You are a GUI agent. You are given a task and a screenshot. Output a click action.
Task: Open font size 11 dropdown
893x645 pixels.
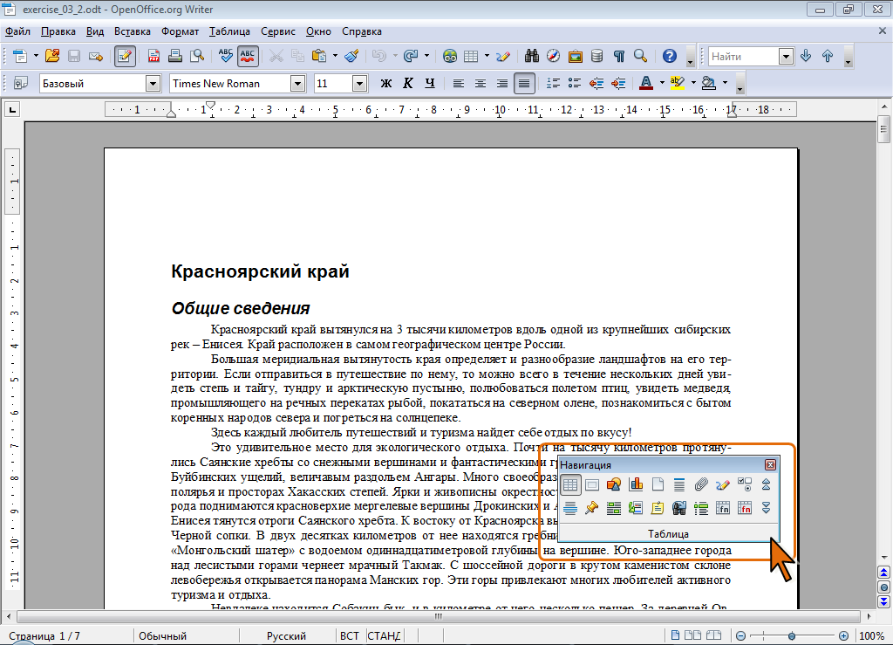pyautogui.click(x=359, y=84)
